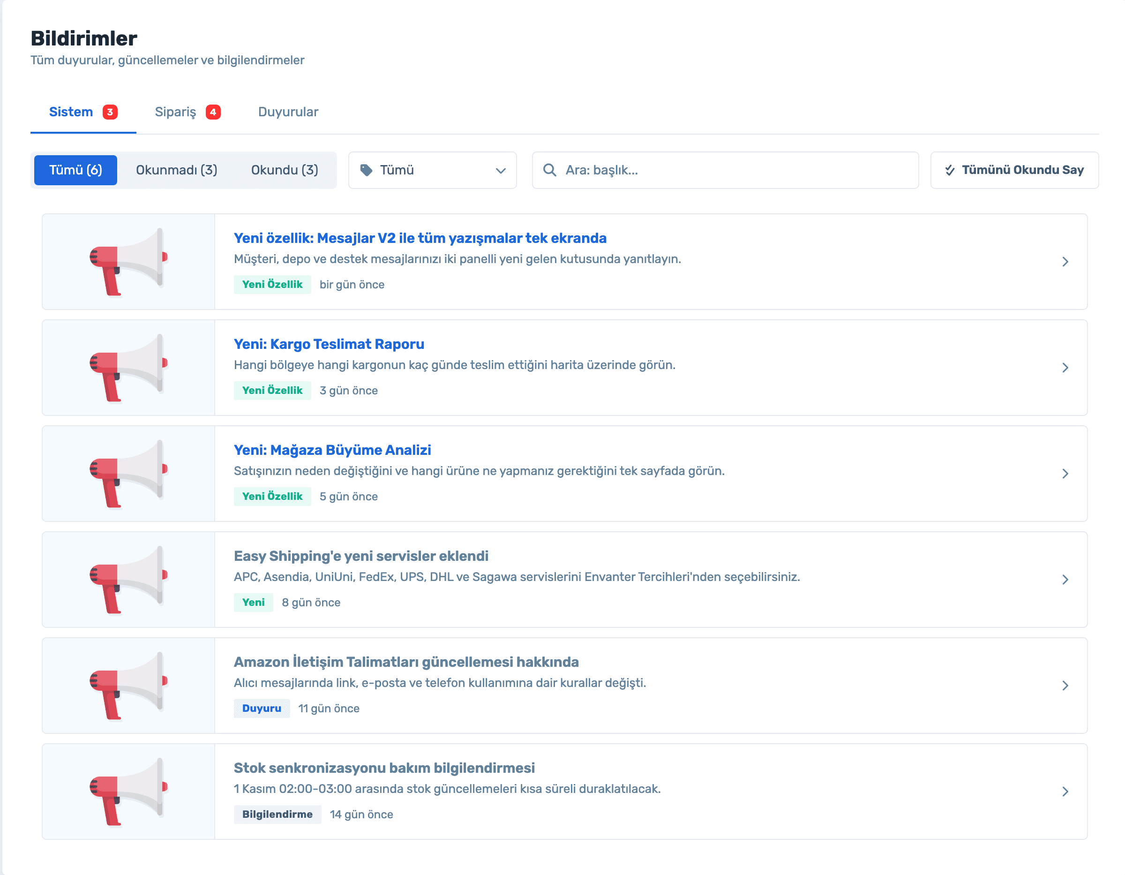Click the '14 gün önce' timestamp

361,815
